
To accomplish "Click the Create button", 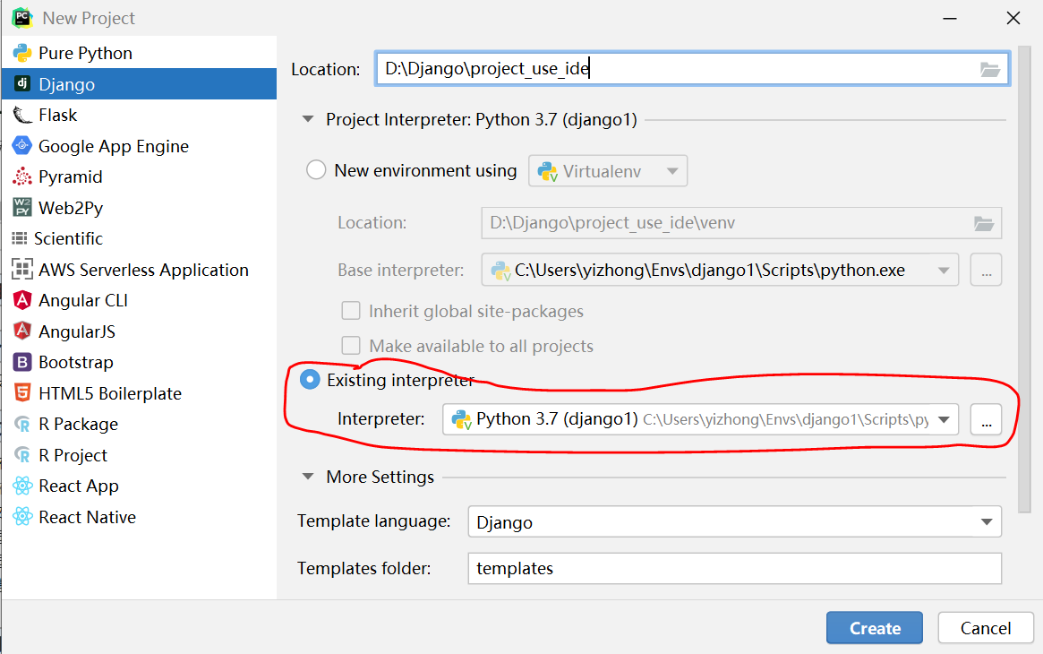I will click(875, 628).
